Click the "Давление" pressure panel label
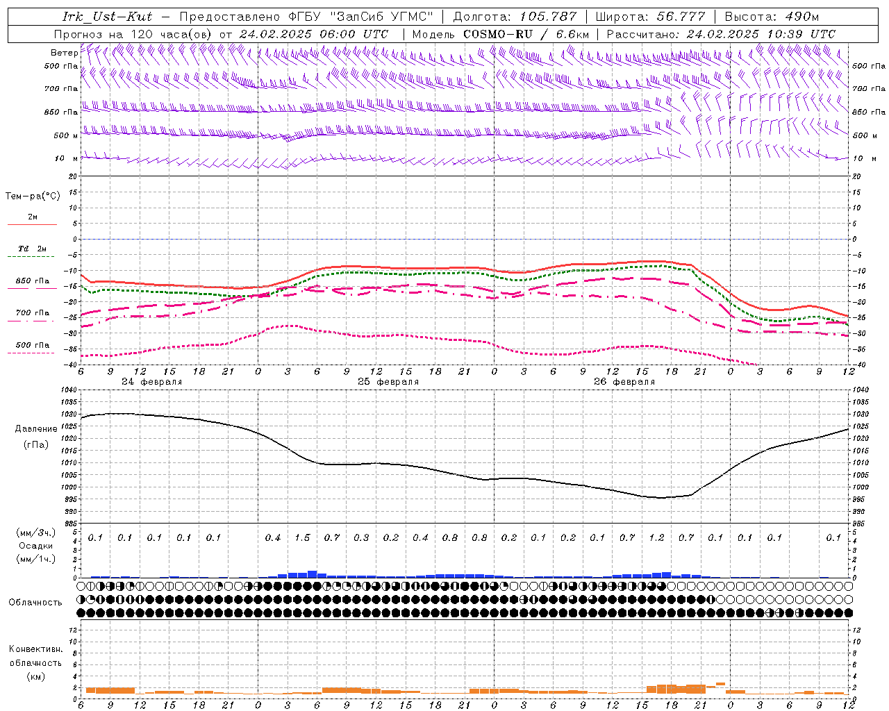 [36, 429]
